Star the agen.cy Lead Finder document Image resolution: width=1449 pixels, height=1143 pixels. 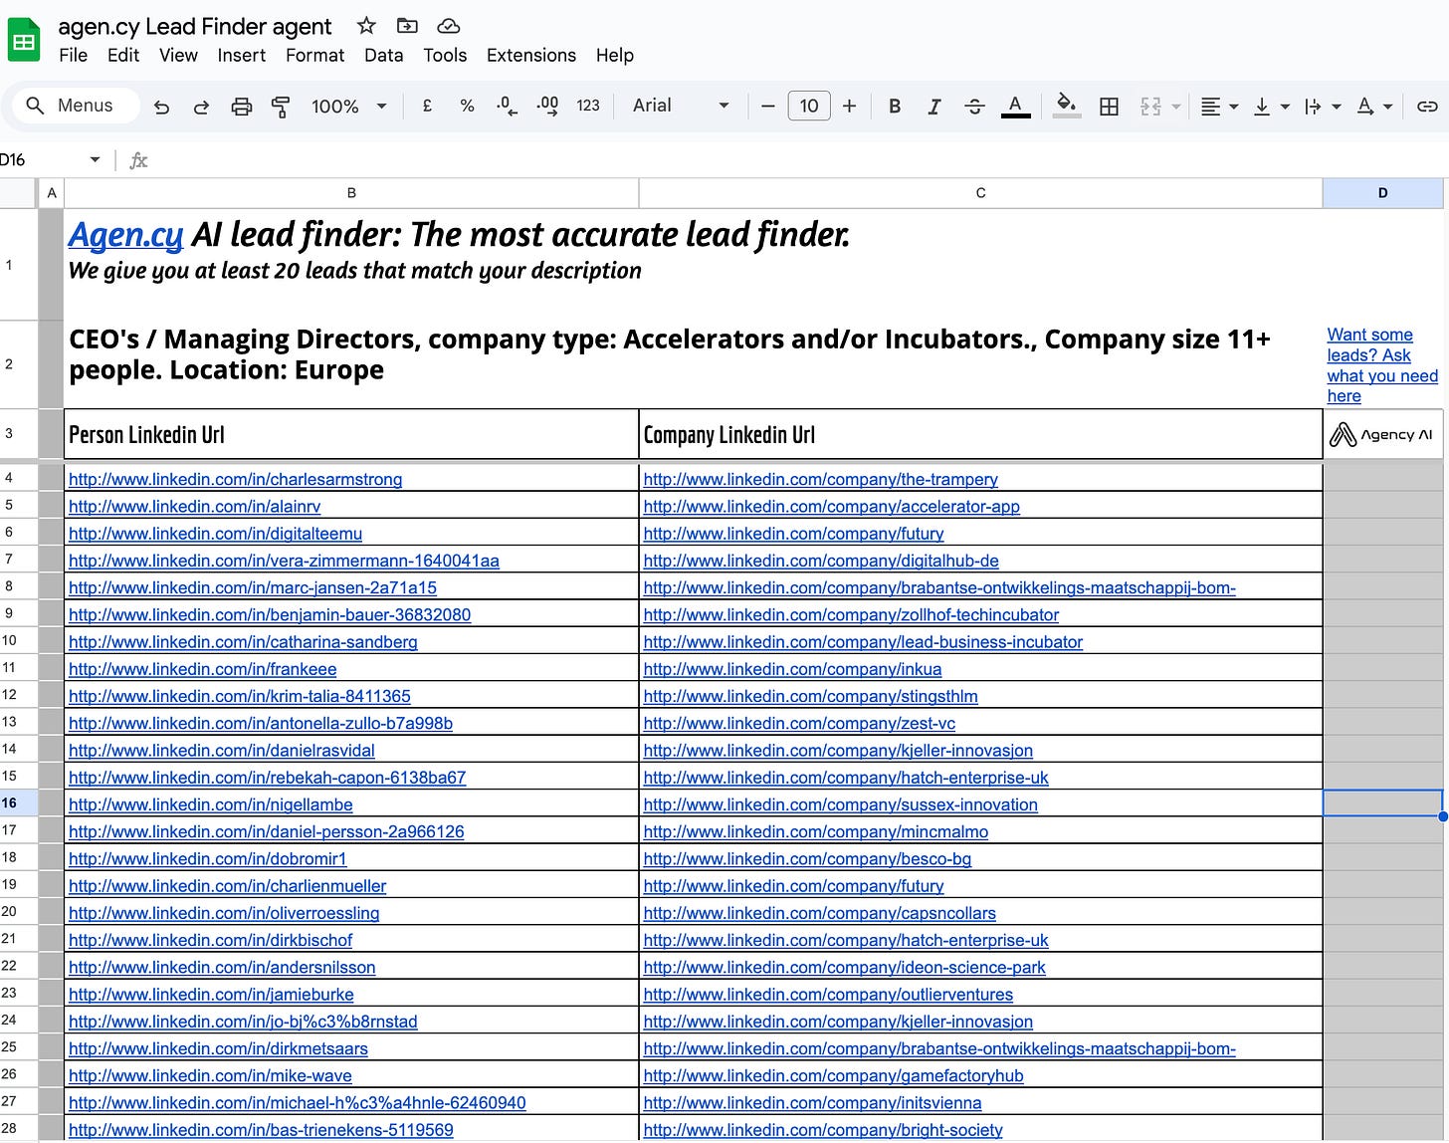[366, 26]
